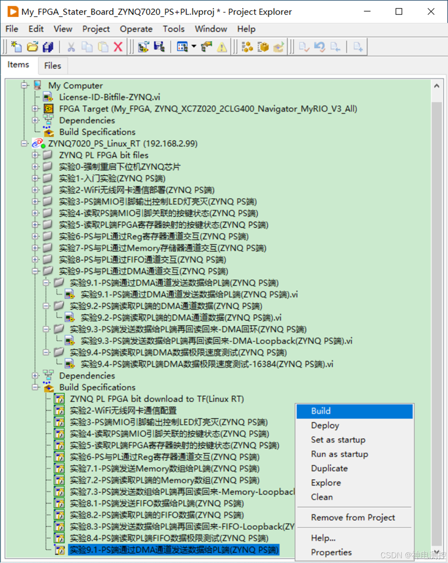Open the File menu
This screenshot has width=448, height=563.
coord(12,29)
